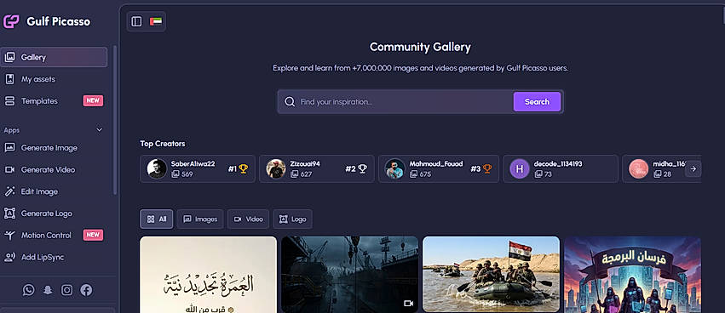Viewport: 725px width, 313px height.
Task: Click the Top Creators heading
Action: (162, 144)
